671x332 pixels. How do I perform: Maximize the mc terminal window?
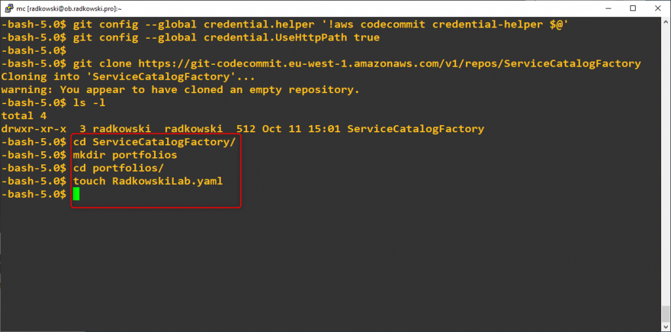tap(633, 8)
